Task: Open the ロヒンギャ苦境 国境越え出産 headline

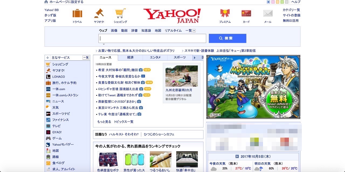Action: coord(118,89)
